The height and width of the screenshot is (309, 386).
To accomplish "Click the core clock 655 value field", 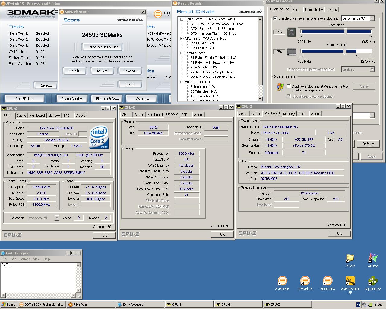I will [279, 32].
